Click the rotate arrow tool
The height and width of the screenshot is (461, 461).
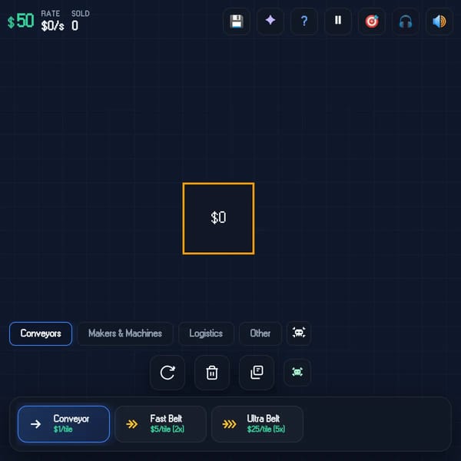point(167,373)
